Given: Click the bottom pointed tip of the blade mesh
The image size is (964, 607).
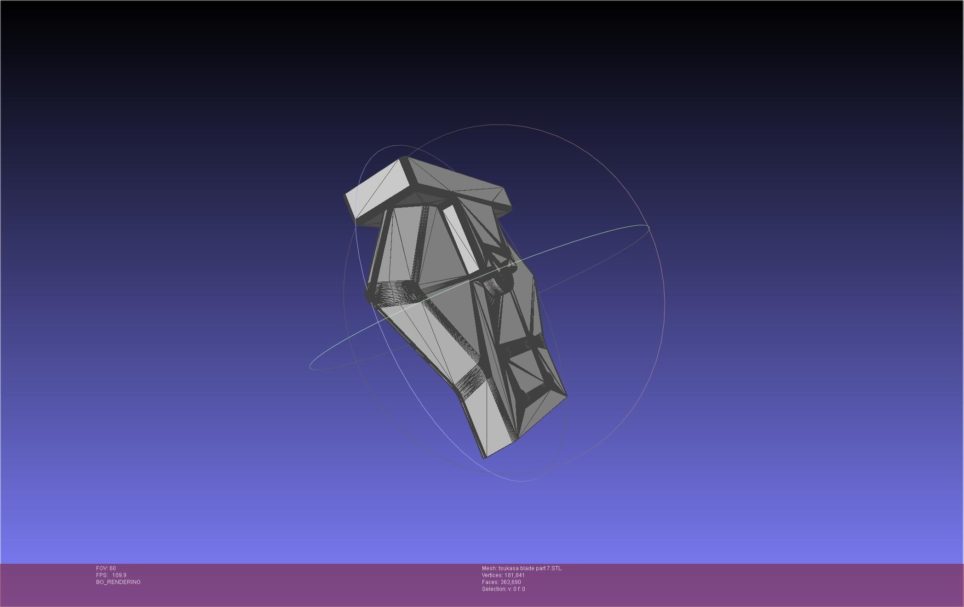Looking at the screenshot, I should coord(484,457).
